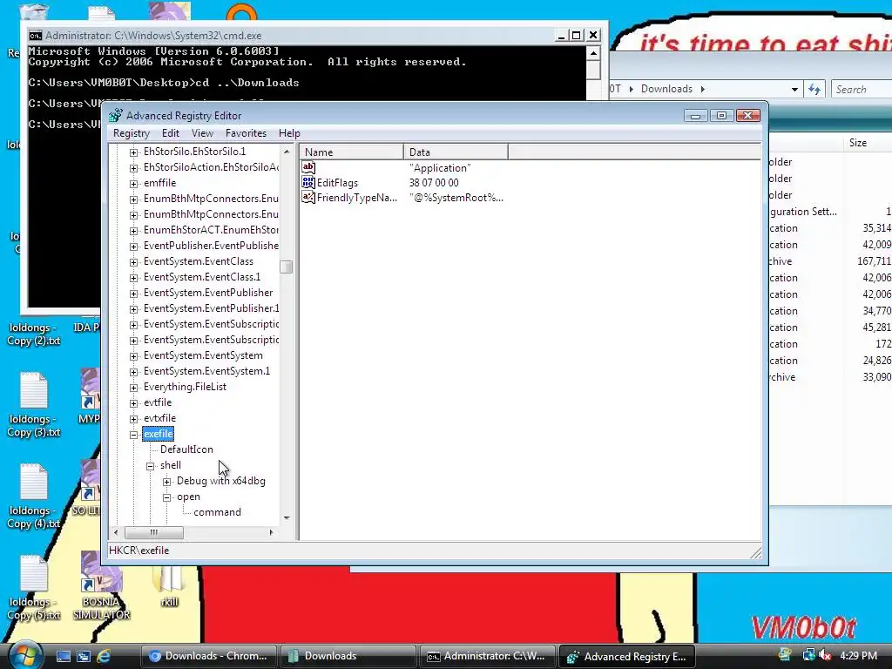
Task: Click the network tray icon
Action: (808, 655)
